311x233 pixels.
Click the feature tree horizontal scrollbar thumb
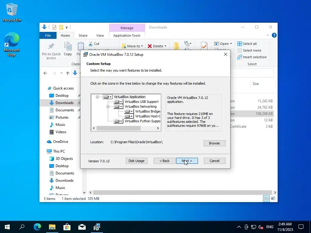click(118, 128)
